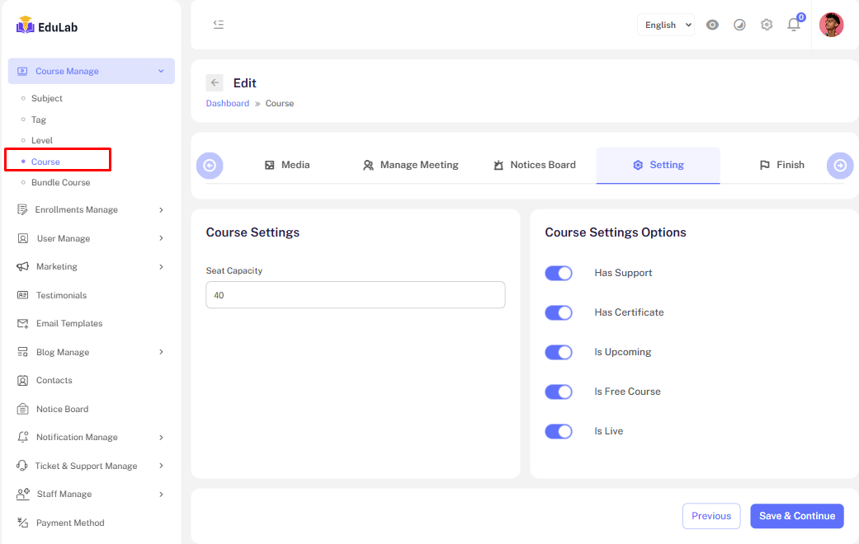
Task: Open the settings gear icon in header
Action: [767, 25]
